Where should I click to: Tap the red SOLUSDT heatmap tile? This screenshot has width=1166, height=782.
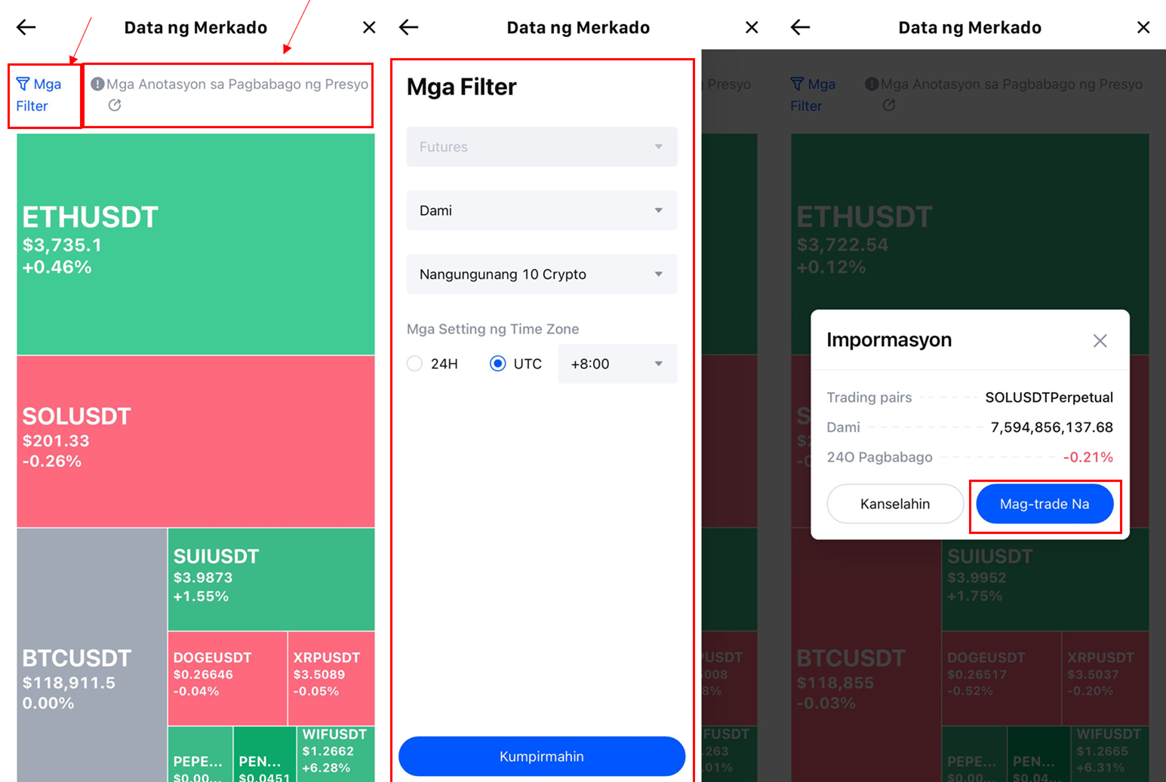(195, 441)
